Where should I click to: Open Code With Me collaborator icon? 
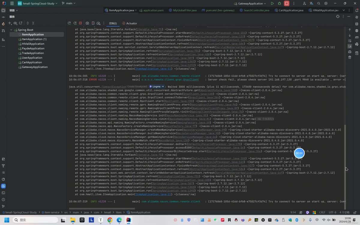(x=304, y=3)
